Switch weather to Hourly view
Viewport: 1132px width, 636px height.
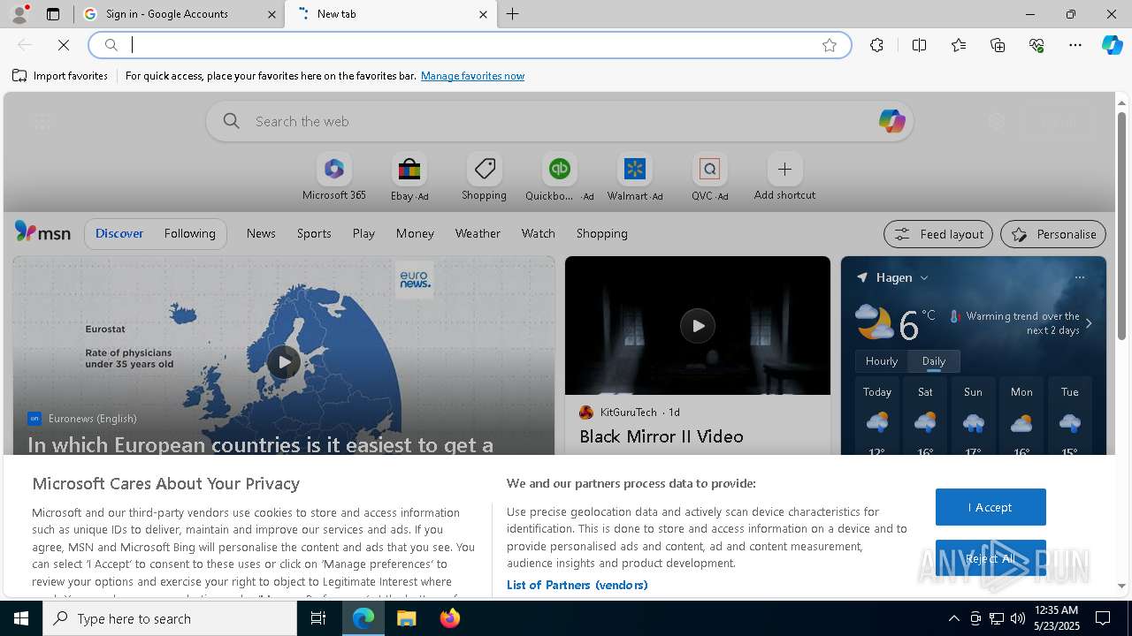(881, 360)
